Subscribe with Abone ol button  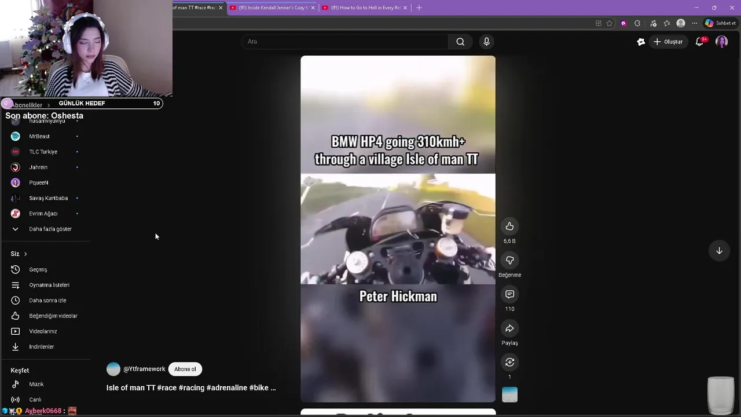point(185,369)
